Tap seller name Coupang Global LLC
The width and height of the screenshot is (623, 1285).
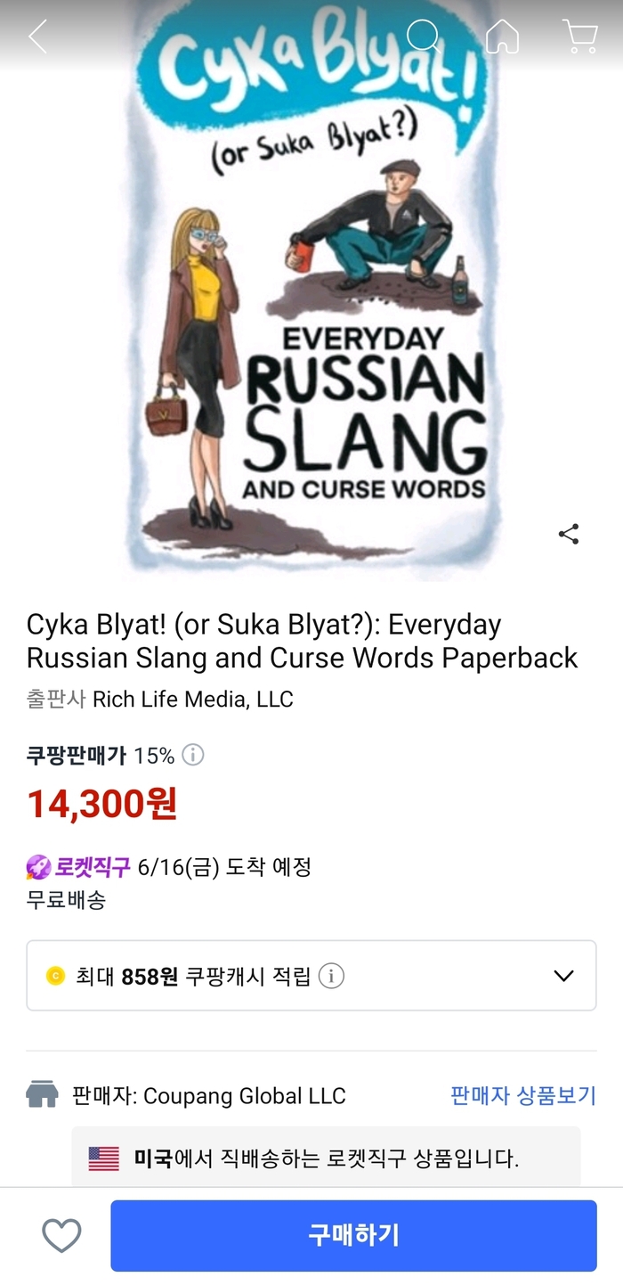[x=245, y=1095]
